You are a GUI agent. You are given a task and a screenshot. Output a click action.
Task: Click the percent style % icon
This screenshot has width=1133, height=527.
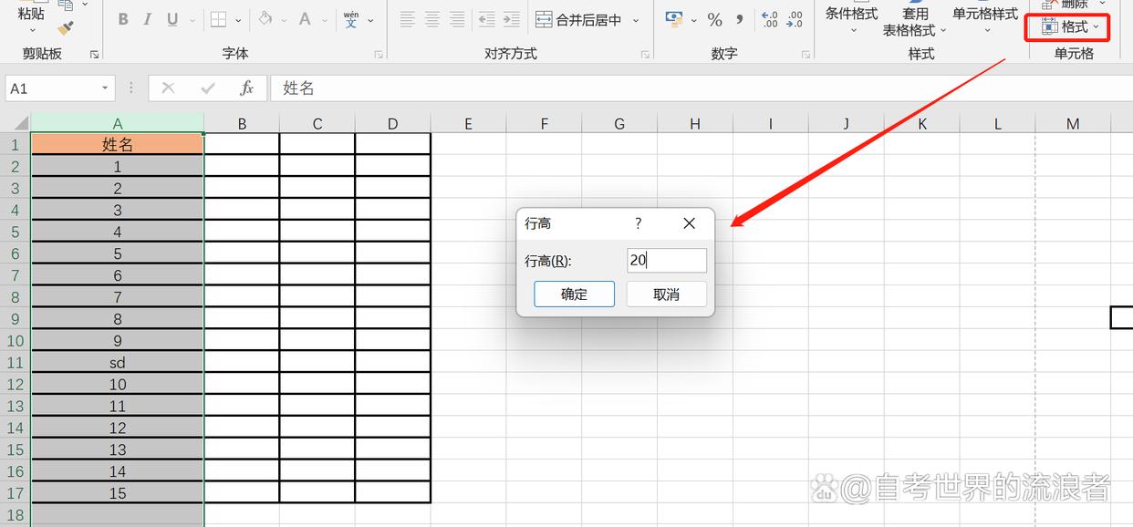[715, 18]
